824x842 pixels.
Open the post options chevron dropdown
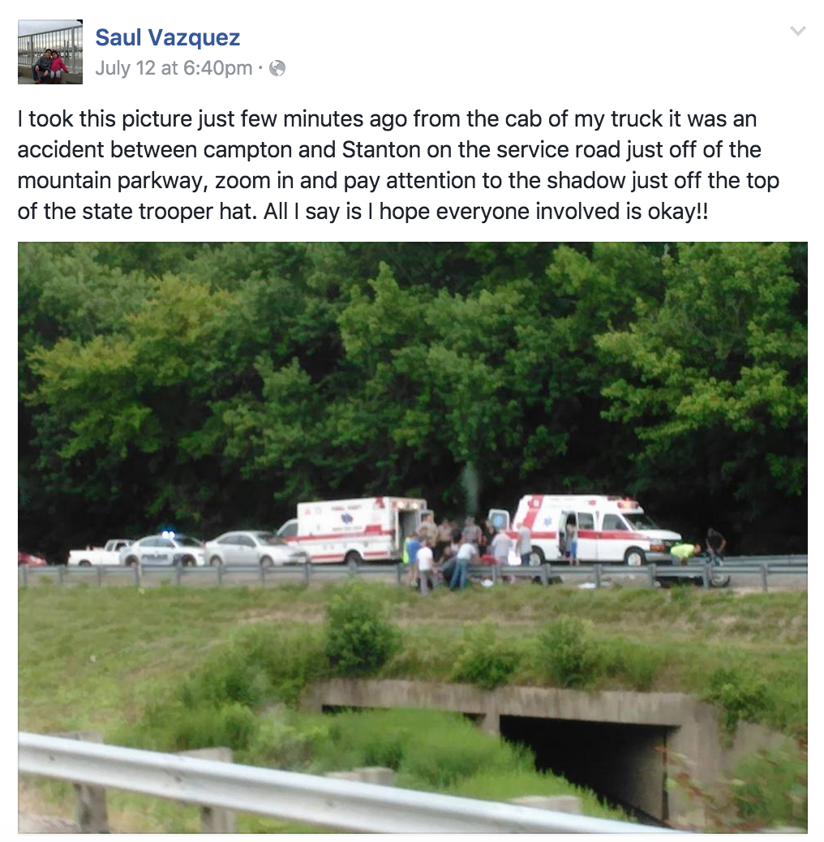point(798,31)
